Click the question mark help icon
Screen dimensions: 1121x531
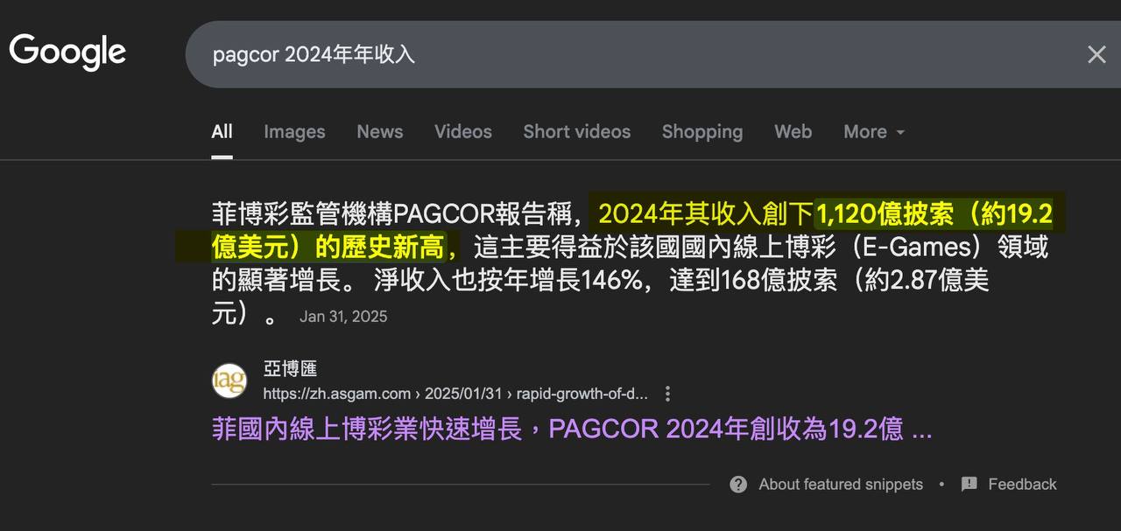tap(738, 484)
